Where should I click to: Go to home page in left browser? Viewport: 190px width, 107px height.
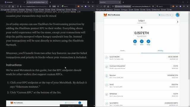(x=13, y=6)
